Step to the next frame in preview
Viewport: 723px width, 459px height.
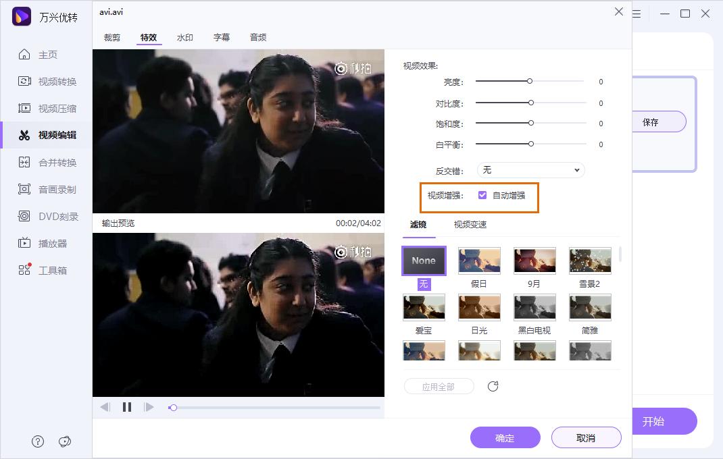point(149,406)
